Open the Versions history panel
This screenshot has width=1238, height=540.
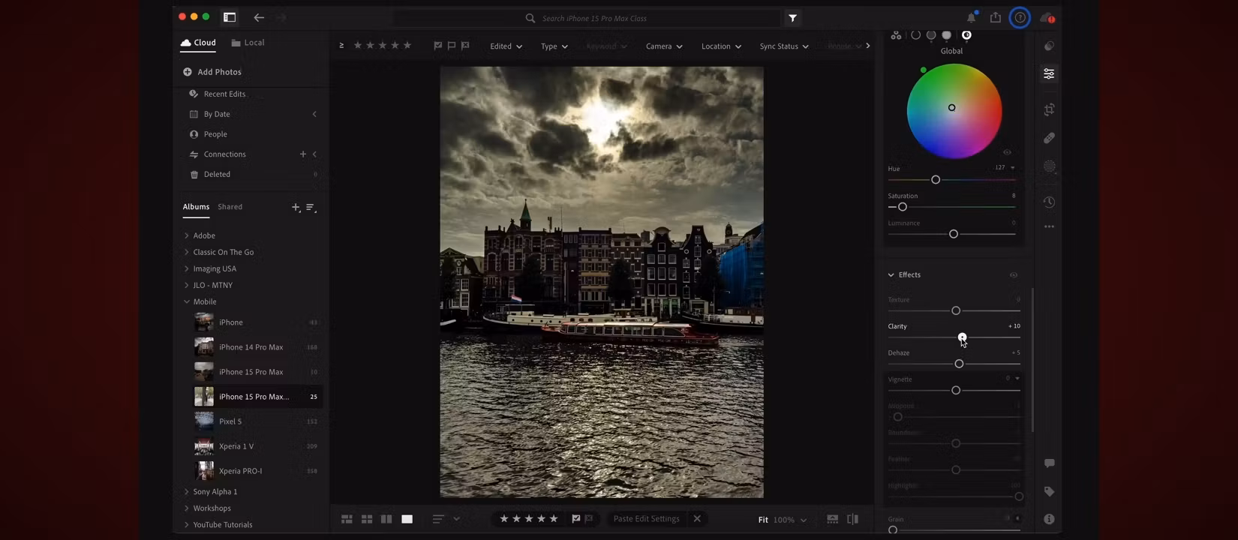pyautogui.click(x=1049, y=202)
